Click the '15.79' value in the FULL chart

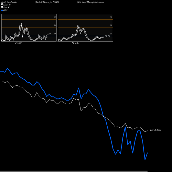pyautogui.click(x=107, y=36)
